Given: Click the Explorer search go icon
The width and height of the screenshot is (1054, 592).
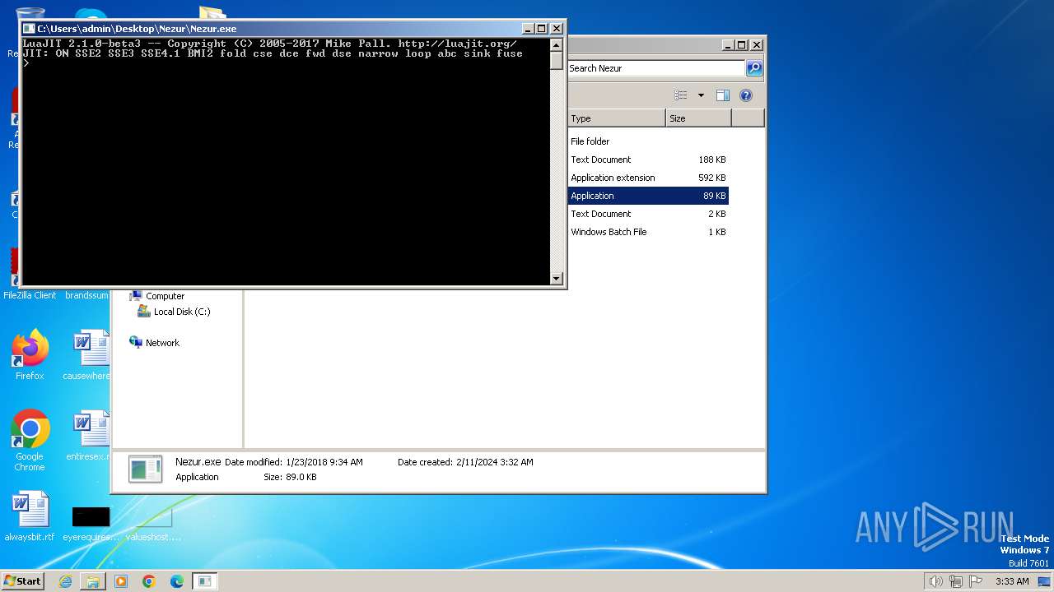Looking at the screenshot, I should (x=754, y=68).
